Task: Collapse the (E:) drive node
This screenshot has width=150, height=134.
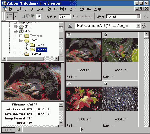Action: click(x=15, y=31)
